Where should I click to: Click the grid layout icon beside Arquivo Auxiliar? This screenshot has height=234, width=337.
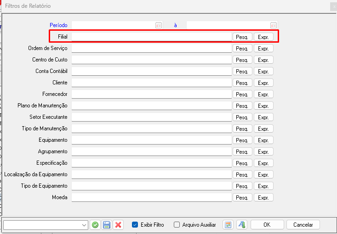click(x=228, y=225)
